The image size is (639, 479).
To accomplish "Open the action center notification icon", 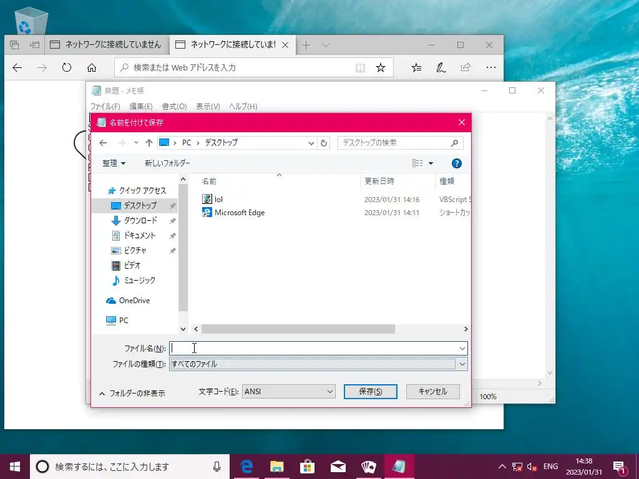I will 620,467.
